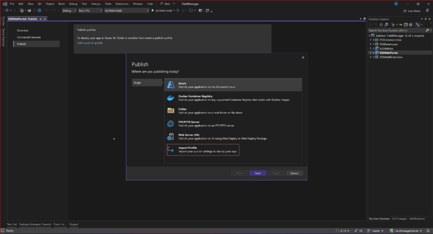Click FieldManagerServer repository in status bar
433x234 pixels.
click(x=406, y=231)
